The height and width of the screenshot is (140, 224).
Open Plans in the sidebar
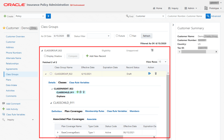[8, 80]
